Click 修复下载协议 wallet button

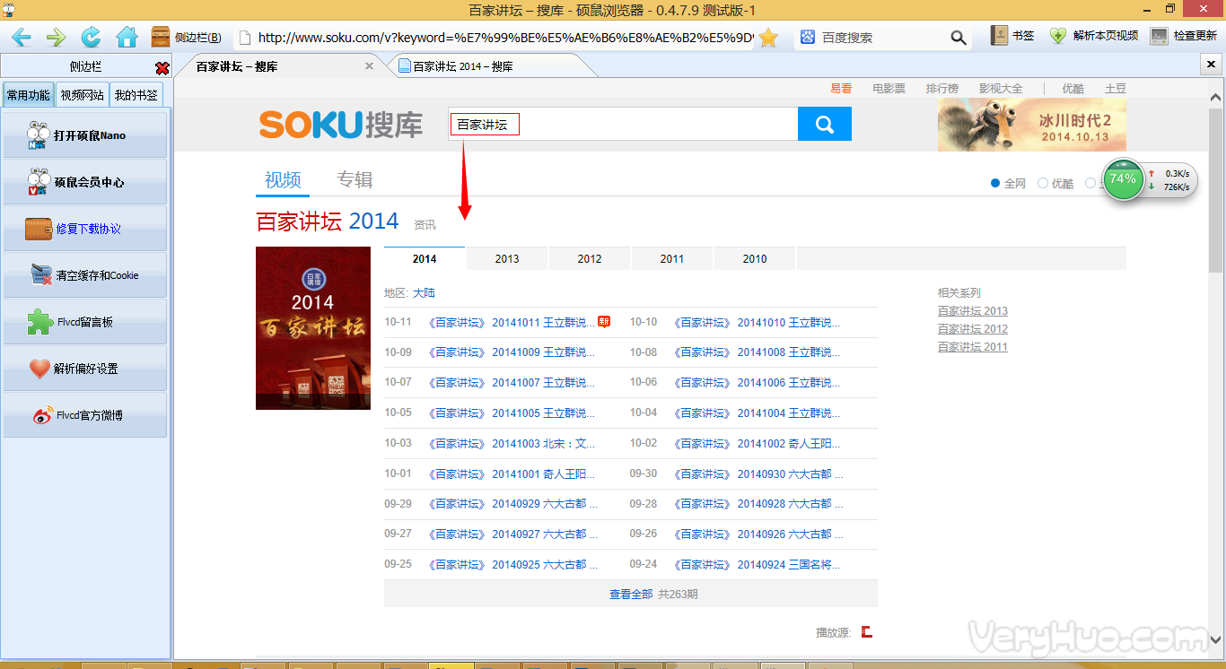[x=85, y=229]
